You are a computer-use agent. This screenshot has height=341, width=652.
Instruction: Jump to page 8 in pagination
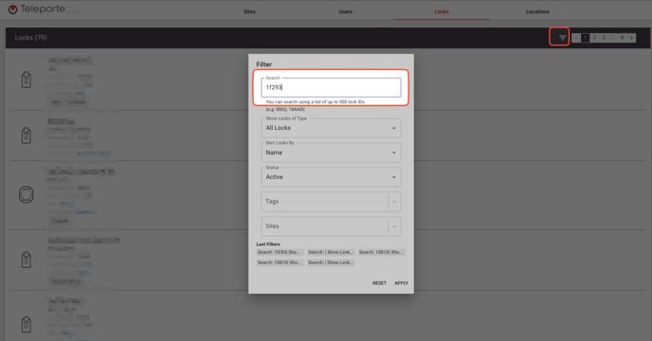pos(622,38)
